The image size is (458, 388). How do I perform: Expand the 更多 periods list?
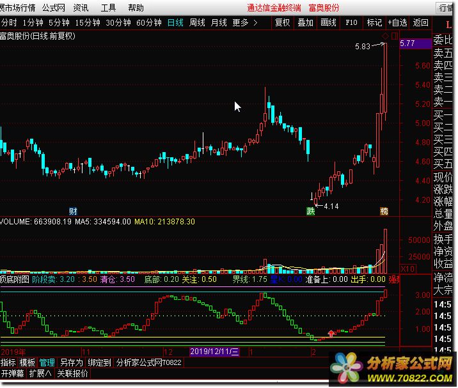[x=245, y=22]
